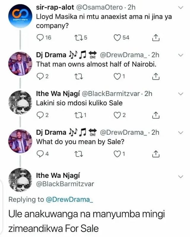Image resolution: width=190 pixels, height=237 pixels.
Task: Heart sir-rap-alot's tweet with 54 likes
Action: [117, 37]
